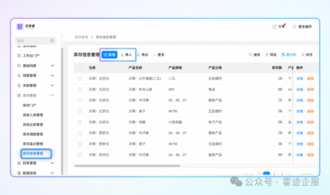Click the 导出 export icon button
The image size is (330, 195).
(138, 55)
